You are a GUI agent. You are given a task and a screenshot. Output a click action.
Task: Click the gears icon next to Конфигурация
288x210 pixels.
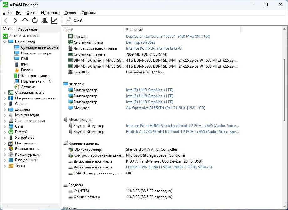tap(11, 154)
